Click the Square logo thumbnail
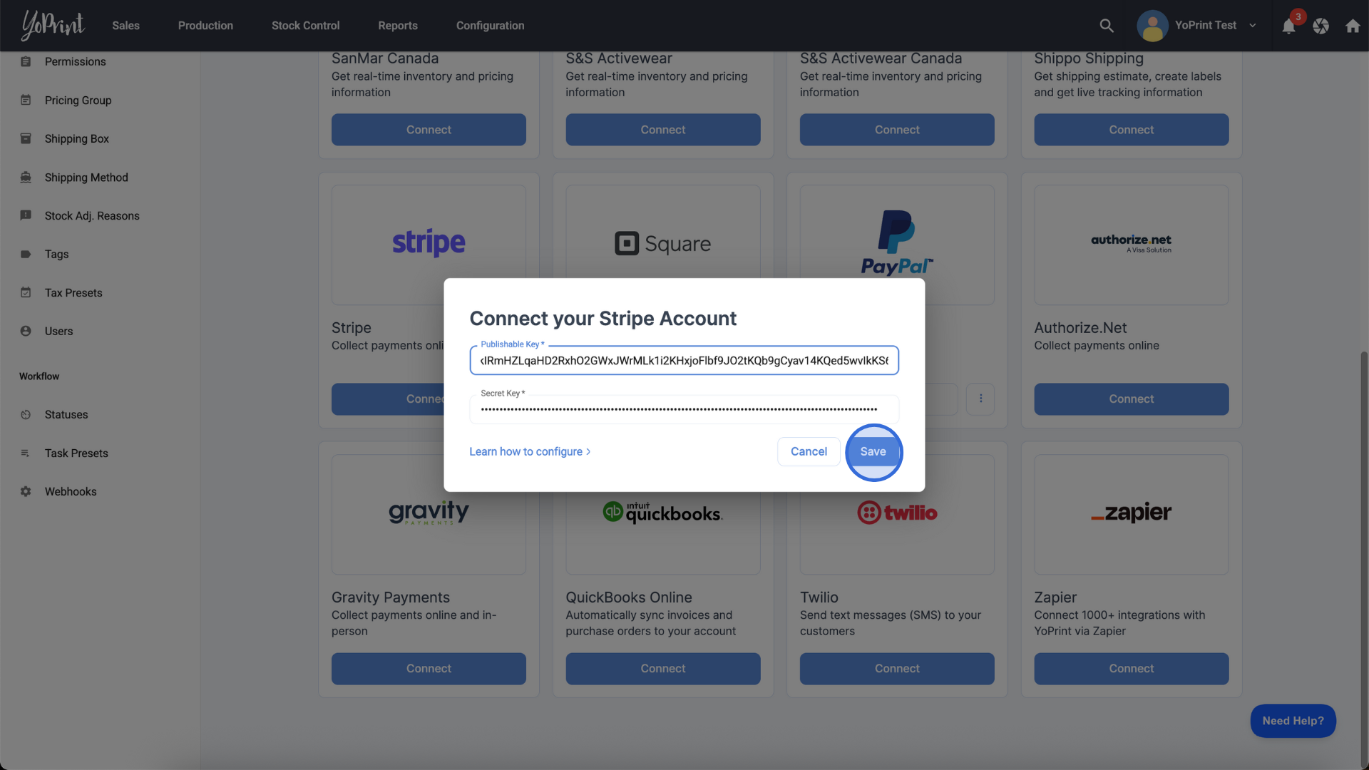This screenshot has height=770, width=1369. [662, 244]
